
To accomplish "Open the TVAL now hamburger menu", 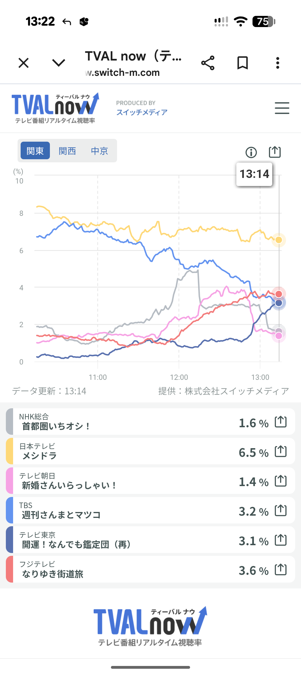I will [282, 108].
